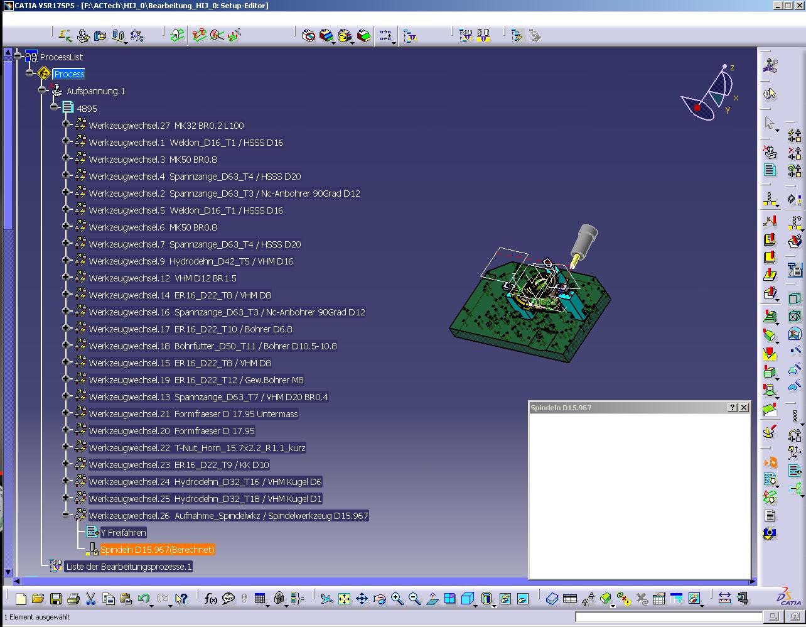Click the Manufacturing Program document icon

[x=770, y=170]
